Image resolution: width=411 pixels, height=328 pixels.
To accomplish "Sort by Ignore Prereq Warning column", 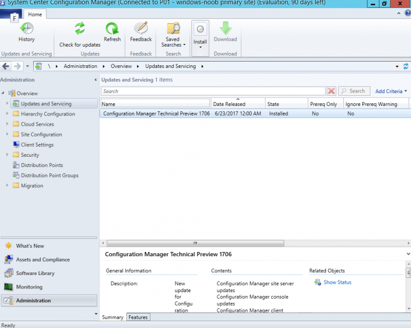I will point(376,104).
